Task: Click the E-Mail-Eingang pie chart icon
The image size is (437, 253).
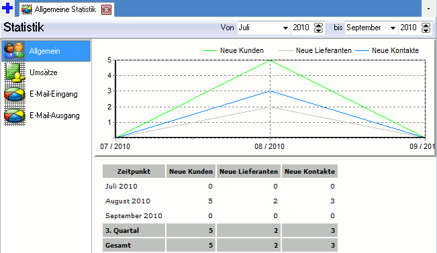Action: tap(15, 94)
